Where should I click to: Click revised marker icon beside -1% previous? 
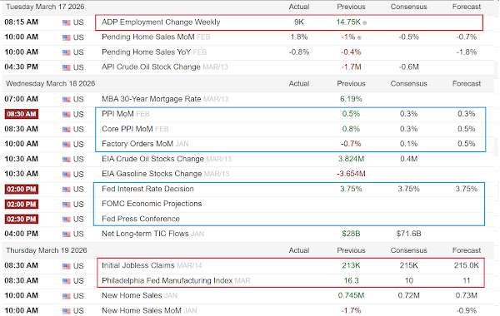[x=359, y=37]
